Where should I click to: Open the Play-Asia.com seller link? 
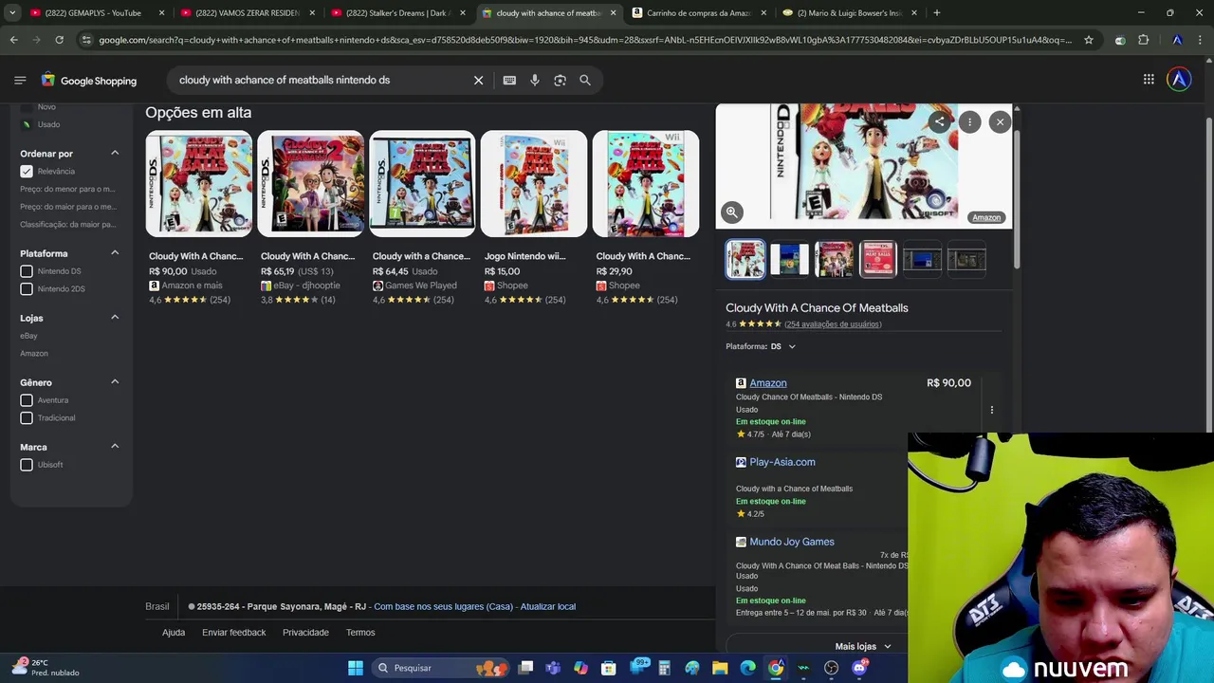[782, 462]
